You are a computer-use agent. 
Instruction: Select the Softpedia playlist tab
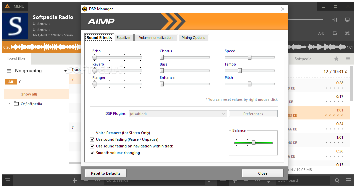coord(303,59)
